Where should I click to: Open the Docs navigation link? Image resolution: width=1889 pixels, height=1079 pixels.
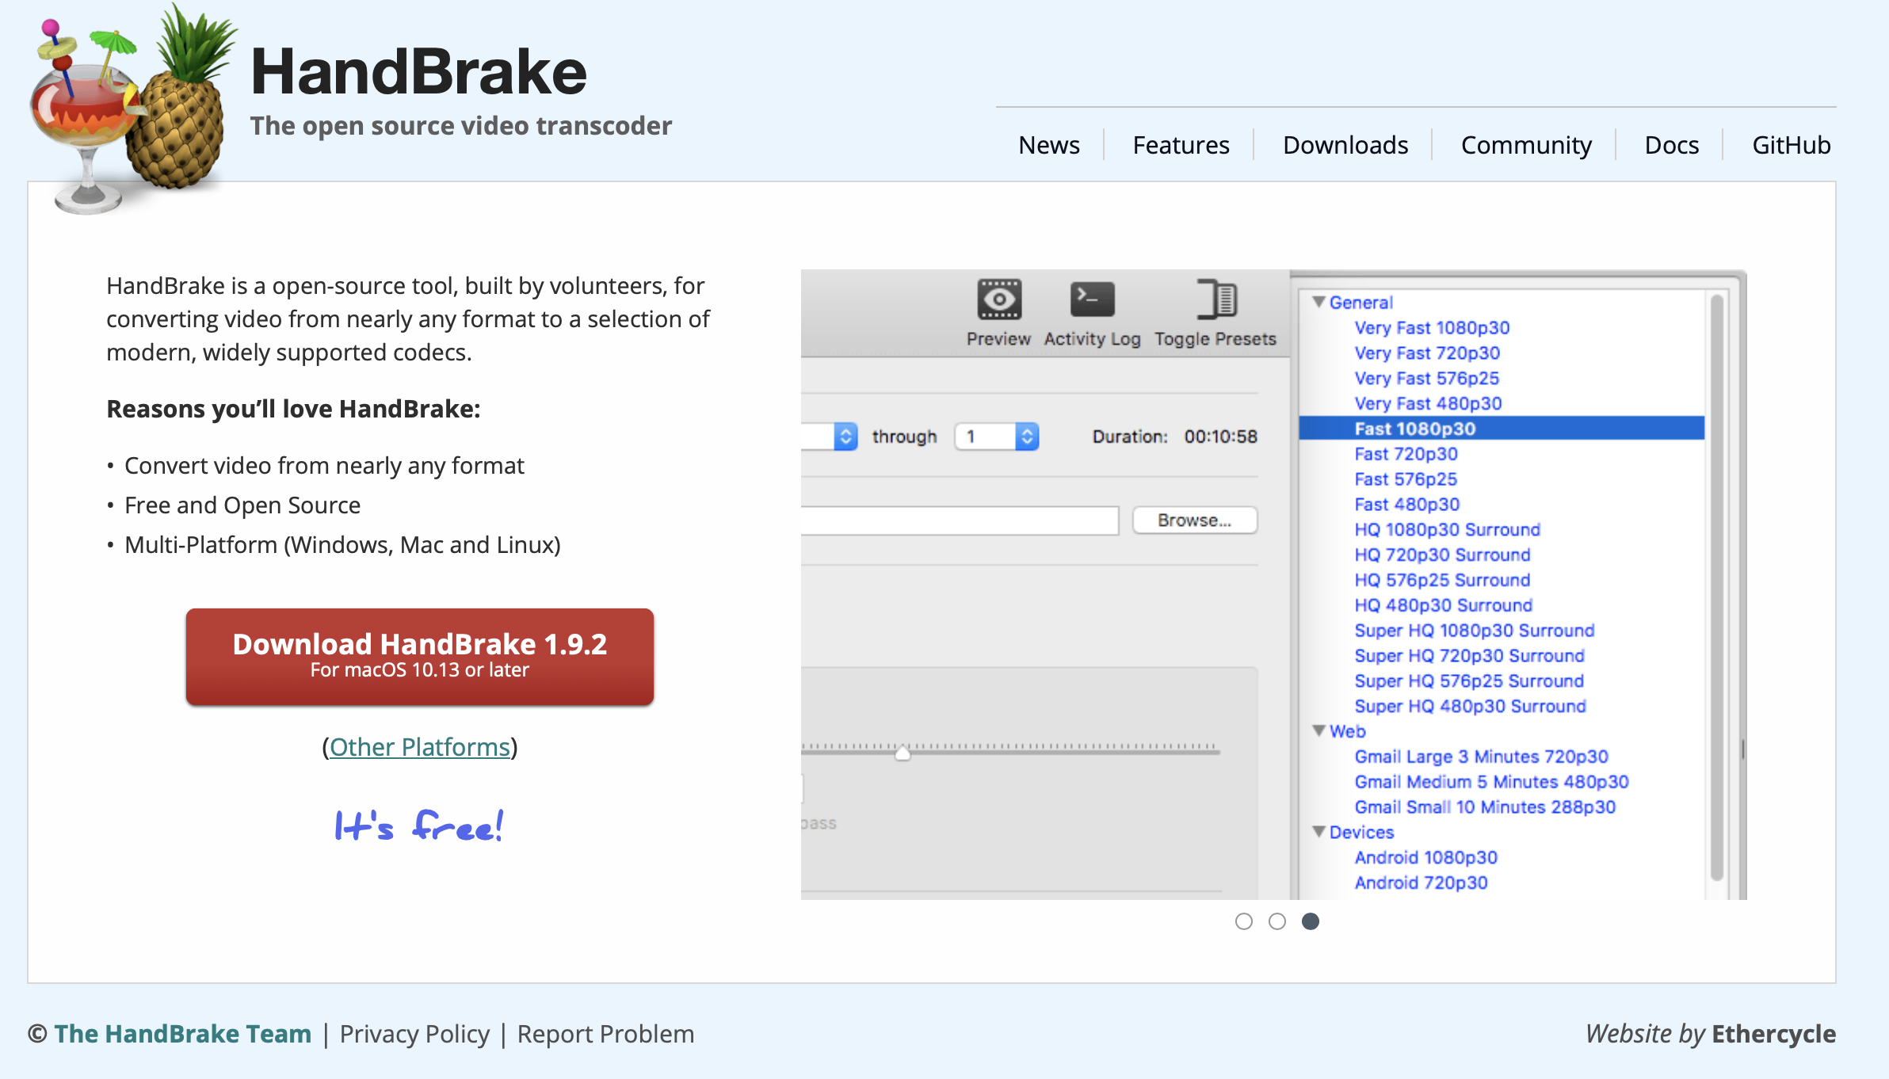[1672, 145]
